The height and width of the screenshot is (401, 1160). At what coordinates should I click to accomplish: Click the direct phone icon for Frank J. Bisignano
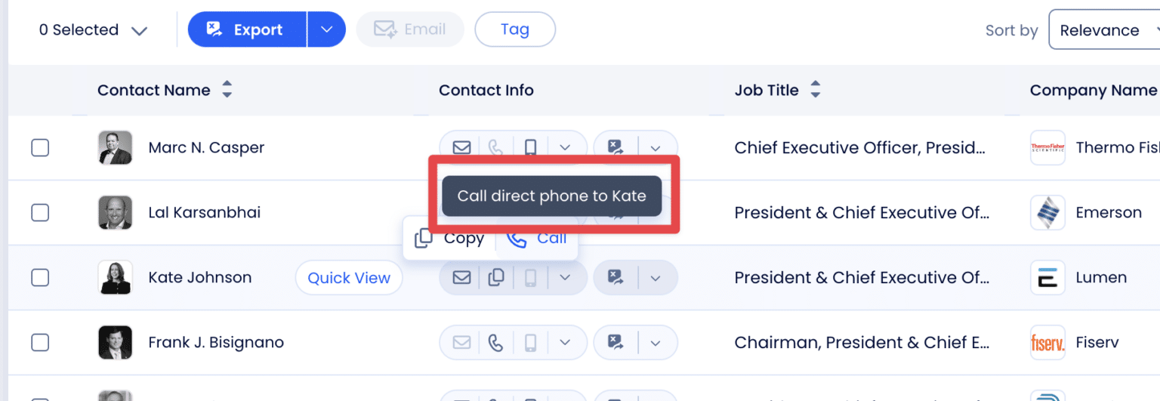coord(496,343)
